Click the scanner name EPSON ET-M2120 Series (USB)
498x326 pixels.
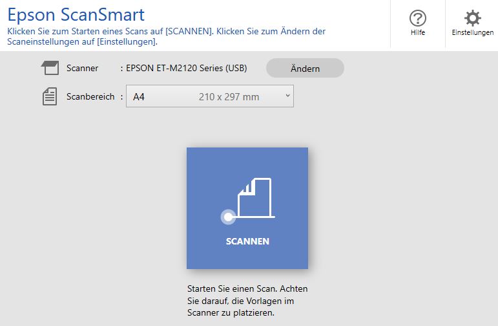[x=187, y=68]
